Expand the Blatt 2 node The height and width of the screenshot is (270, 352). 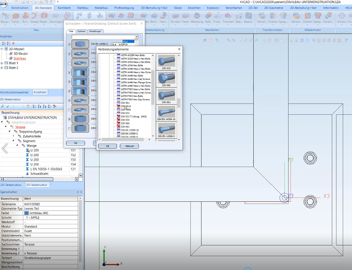tap(2, 68)
